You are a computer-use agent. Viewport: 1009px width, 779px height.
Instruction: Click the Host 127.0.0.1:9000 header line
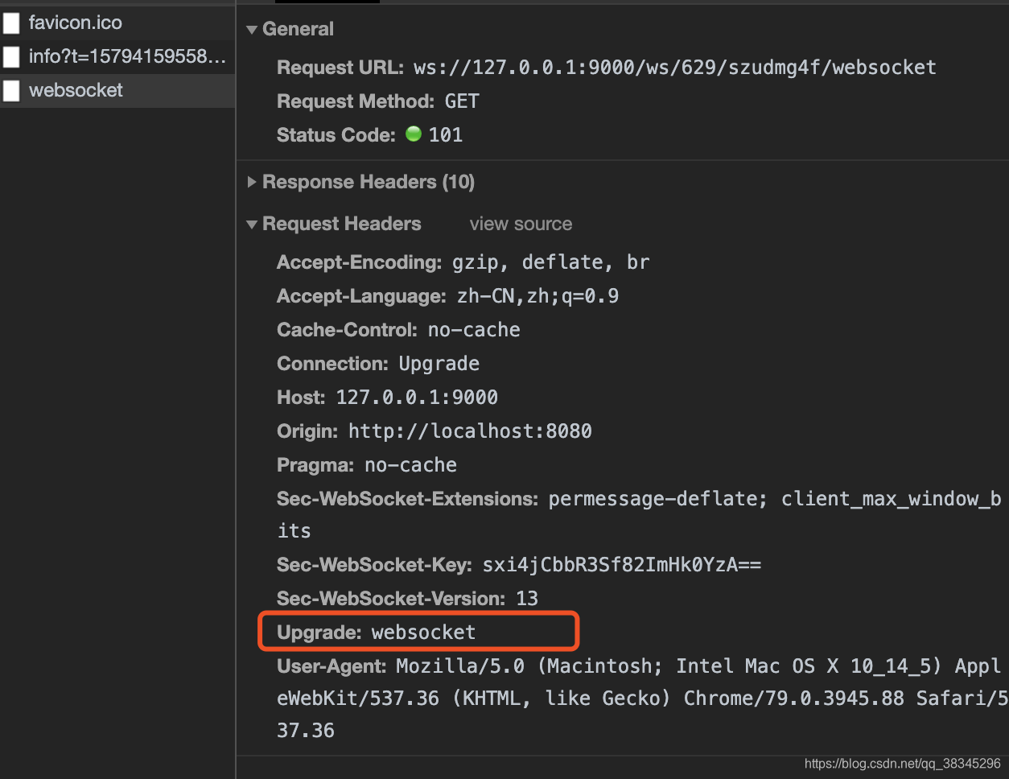tap(387, 398)
